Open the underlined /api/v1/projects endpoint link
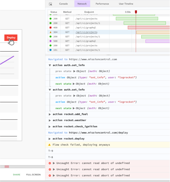This screenshot has height=182, width=170. click(x=86, y=32)
